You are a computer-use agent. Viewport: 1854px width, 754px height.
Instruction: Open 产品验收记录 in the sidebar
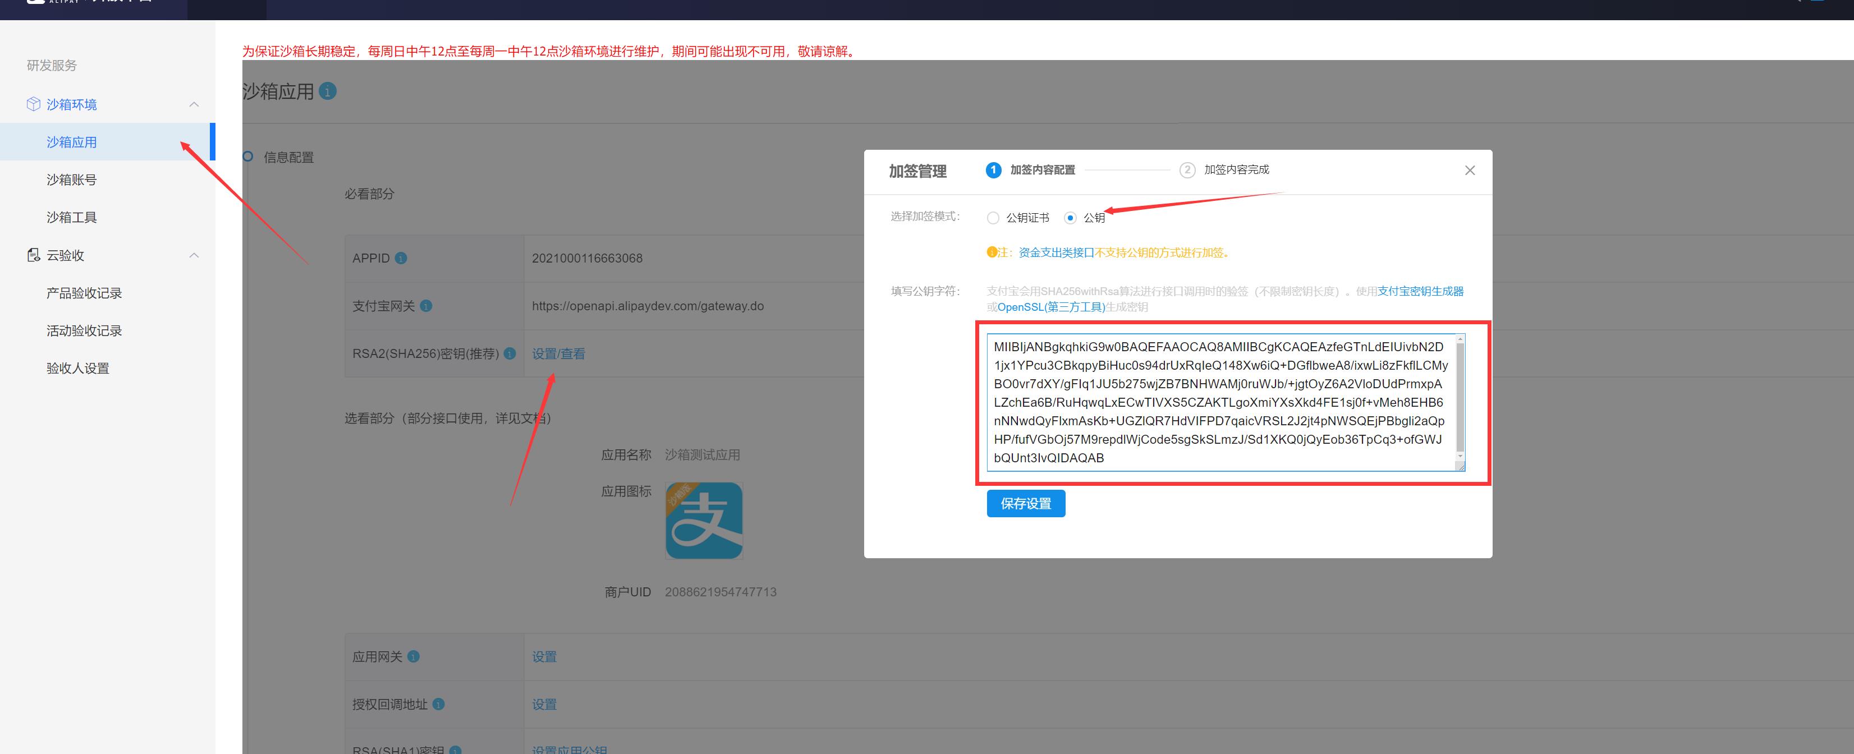pos(84,293)
